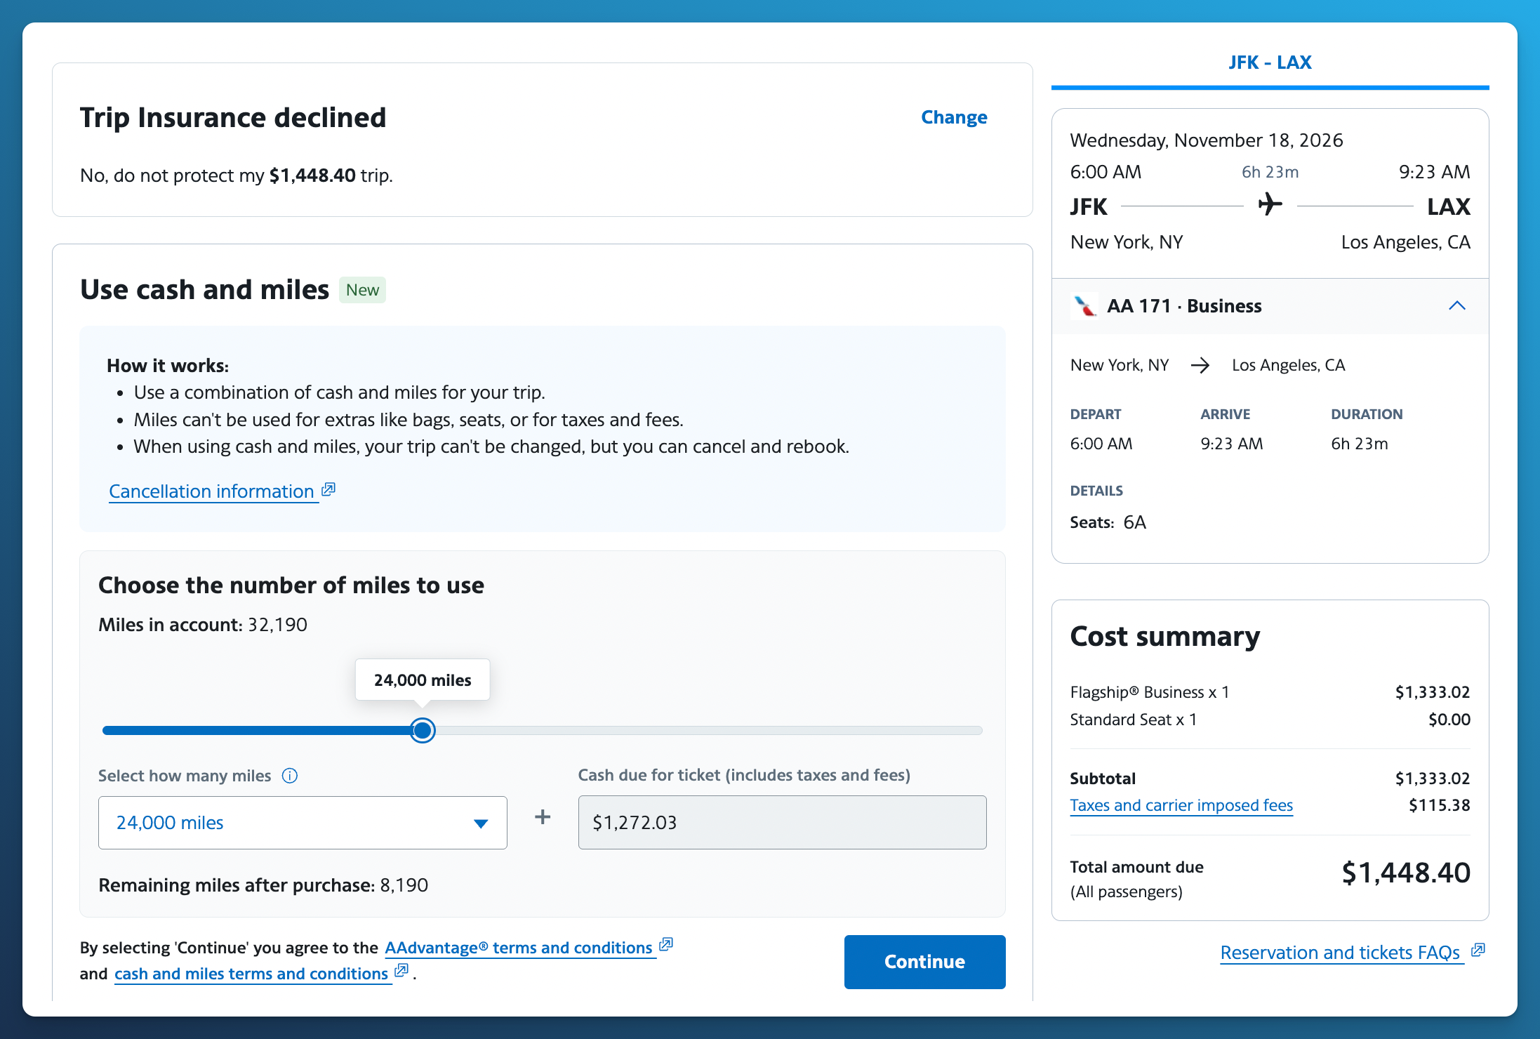Click the Cost summary heading
This screenshot has width=1540, height=1039.
pyautogui.click(x=1165, y=637)
